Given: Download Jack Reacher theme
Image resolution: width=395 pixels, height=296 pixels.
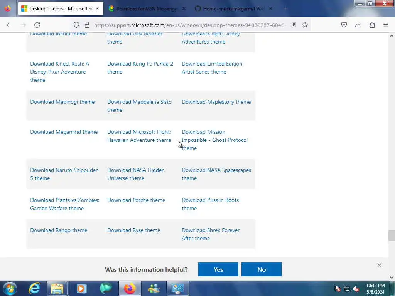Looking at the screenshot, I should pyautogui.click(x=135, y=38).
